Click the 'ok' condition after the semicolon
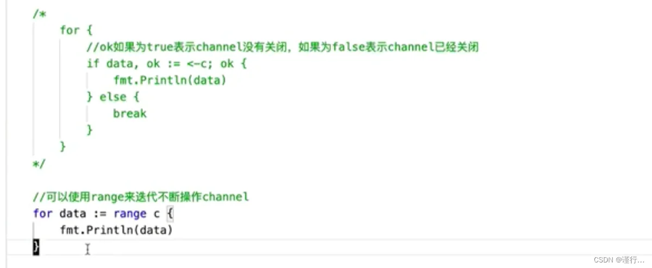 tap(227, 63)
